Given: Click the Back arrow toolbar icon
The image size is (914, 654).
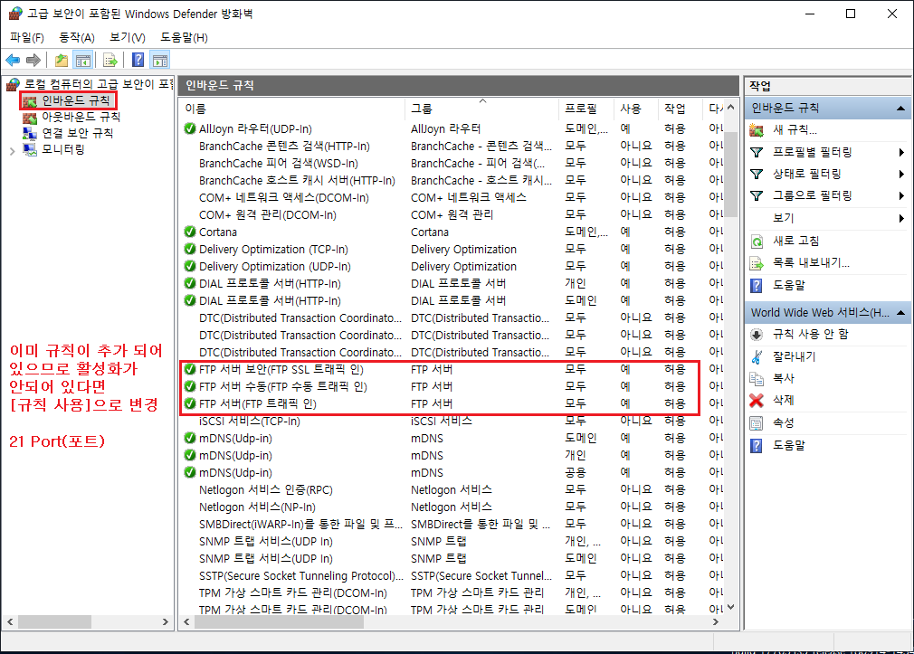Looking at the screenshot, I should click(x=13, y=60).
